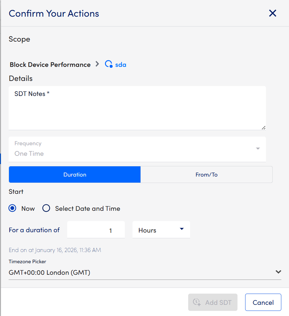The height and width of the screenshot is (316, 289).
Task: Expand the Frequency dropdown arrow
Action: [258, 149]
